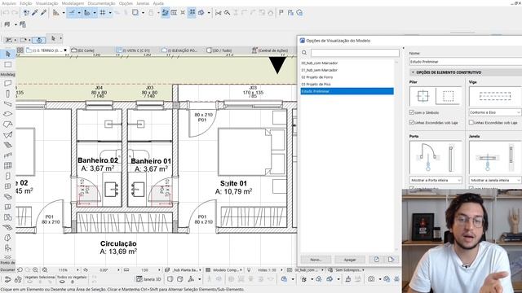The image size is (522, 293).
Task: Choose the Curtain Wall tool in the toolbox
Action: pyautogui.click(x=7, y=165)
